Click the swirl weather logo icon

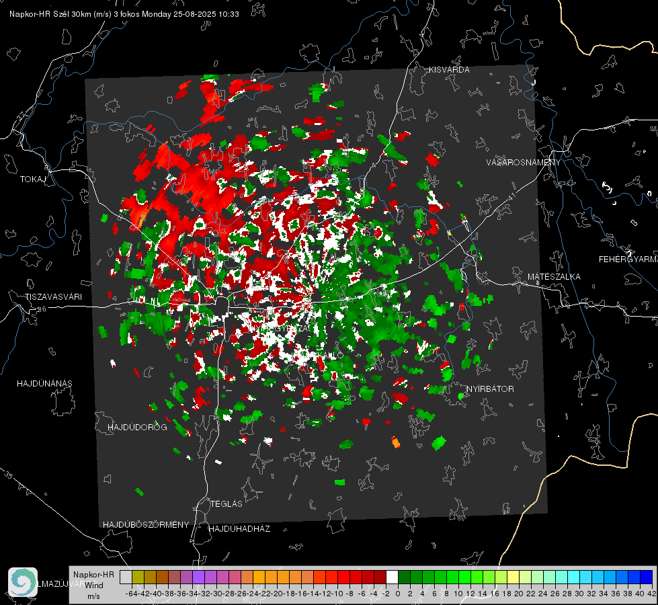[23, 582]
